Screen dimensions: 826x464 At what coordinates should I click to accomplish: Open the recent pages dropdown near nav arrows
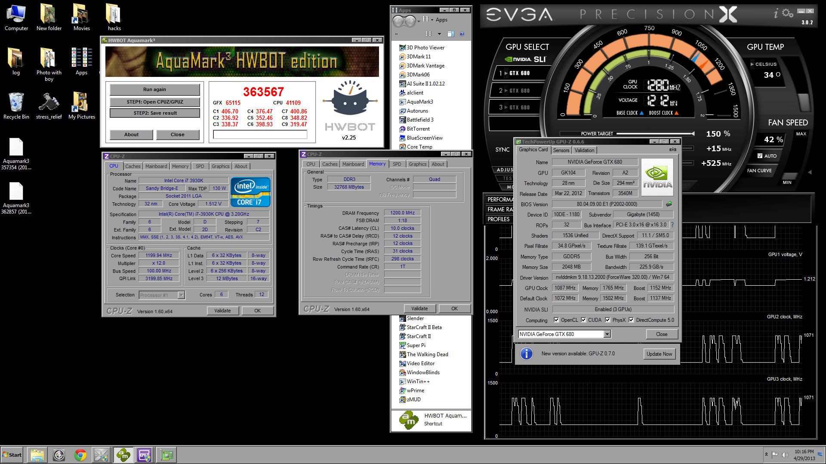pos(419,21)
